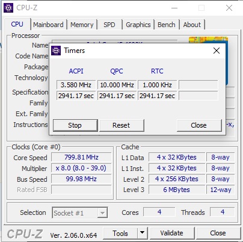
Task: Click the Cores count value
Action: point(159,212)
